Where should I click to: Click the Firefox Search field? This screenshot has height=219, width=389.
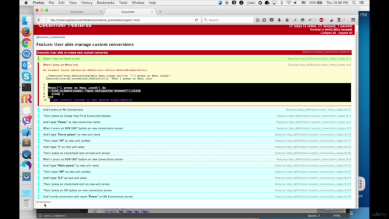coord(228,20)
